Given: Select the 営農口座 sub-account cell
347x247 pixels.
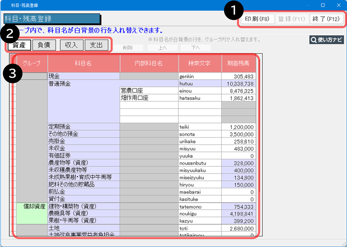Looking at the screenshot, I should click(149, 91).
